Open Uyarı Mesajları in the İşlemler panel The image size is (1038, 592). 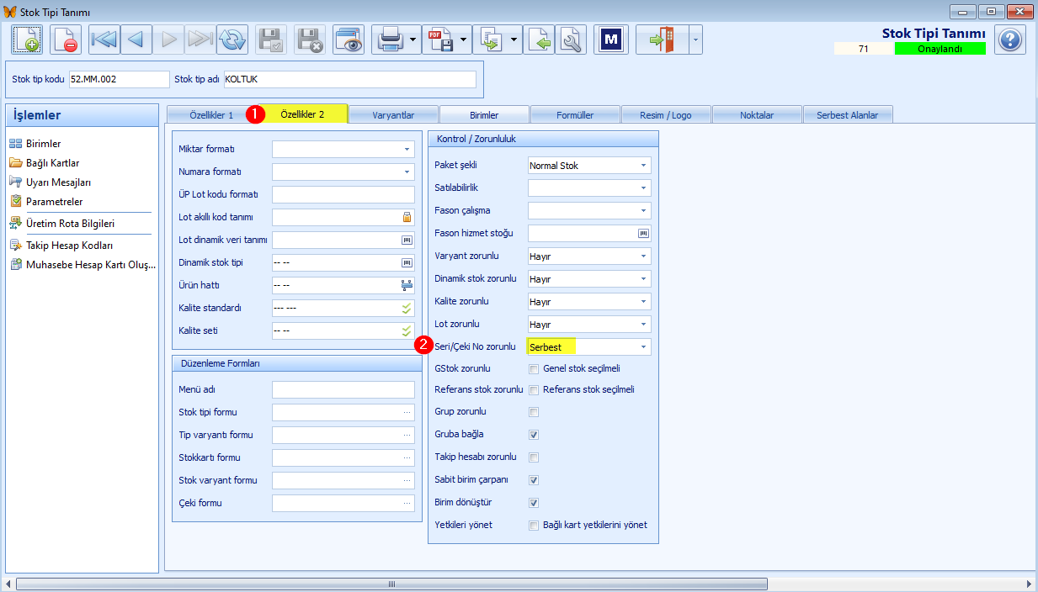58,182
